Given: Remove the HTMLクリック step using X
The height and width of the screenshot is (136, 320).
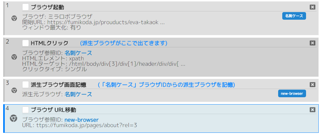Looking at the screenshot, I should [312, 43].
